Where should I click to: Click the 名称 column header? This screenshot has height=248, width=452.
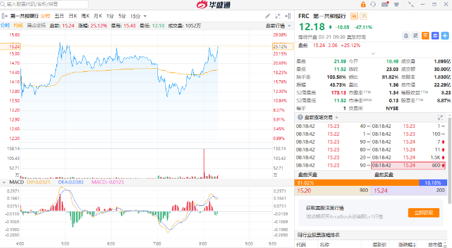point(324,244)
